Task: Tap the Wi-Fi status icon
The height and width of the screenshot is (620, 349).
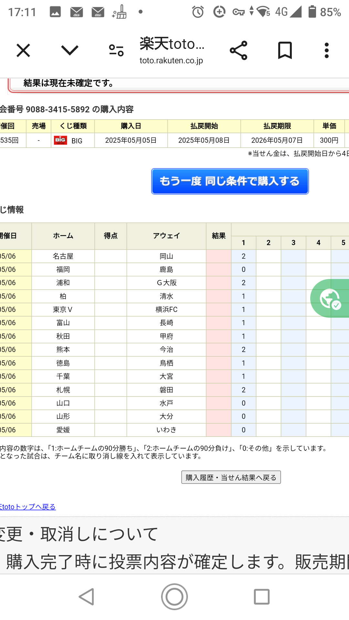Action: [264, 12]
